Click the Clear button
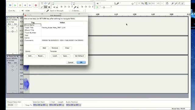 67,48
